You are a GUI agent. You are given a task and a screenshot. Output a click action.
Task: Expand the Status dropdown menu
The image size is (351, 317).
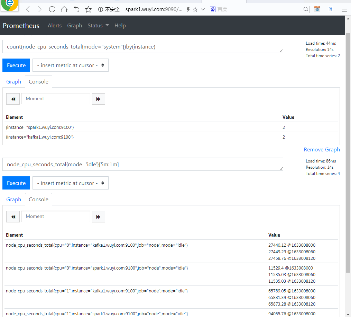coord(98,26)
